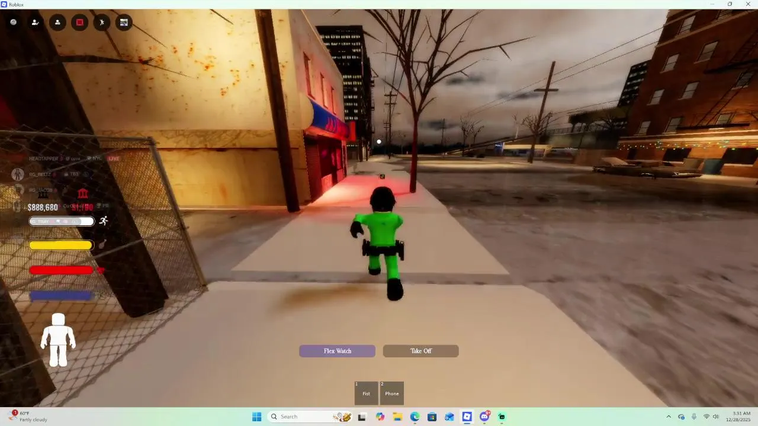Click the person-with-checkmark icon in top HUD
Viewport: 758px width, 426px height.
click(x=35, y=22)
